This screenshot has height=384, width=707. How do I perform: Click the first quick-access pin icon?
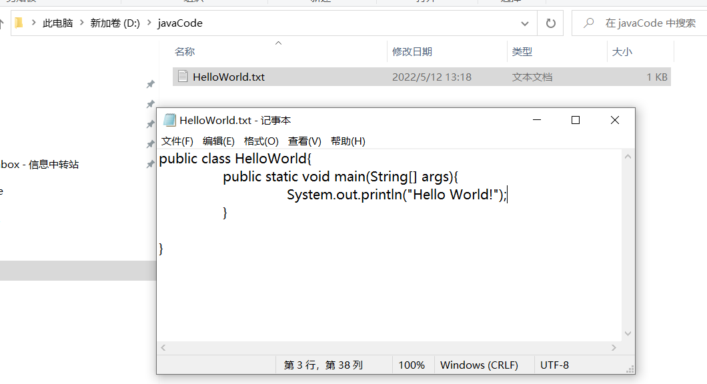151,84
